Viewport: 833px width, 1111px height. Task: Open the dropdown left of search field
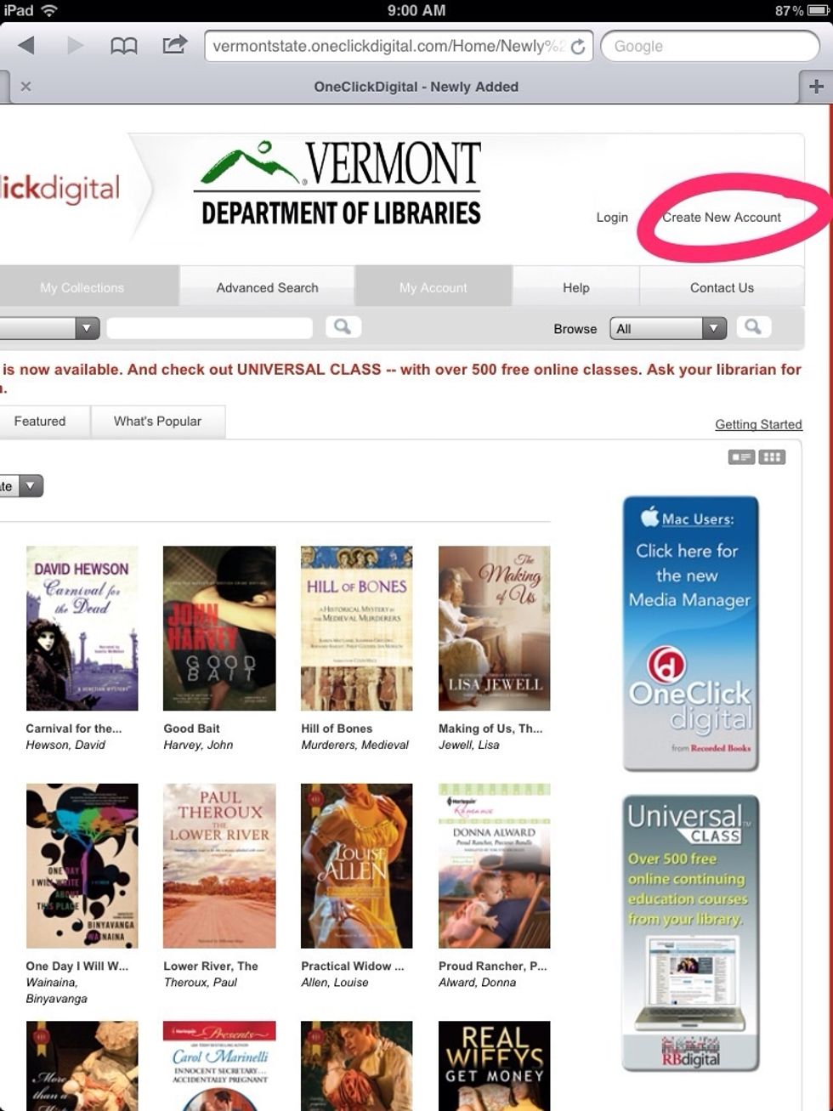[49, 328]
